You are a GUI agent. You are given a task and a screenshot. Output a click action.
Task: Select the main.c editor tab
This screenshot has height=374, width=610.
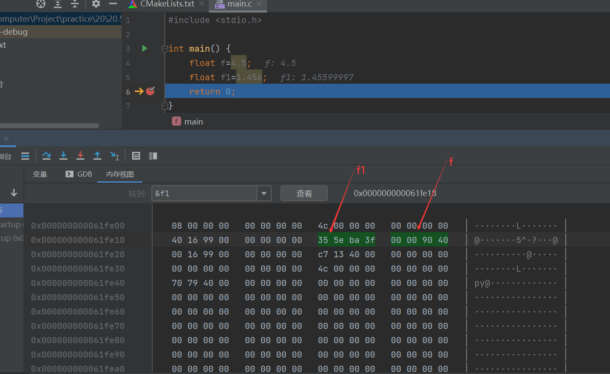[x=238, y=4]
